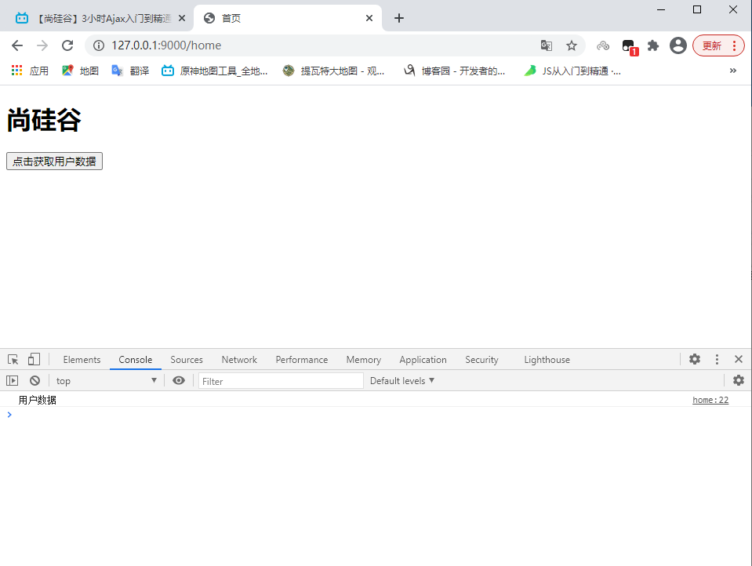Viewport: 752px width, 566px height.
Task: Select the Console panel tab
Action: coord(135,360)
